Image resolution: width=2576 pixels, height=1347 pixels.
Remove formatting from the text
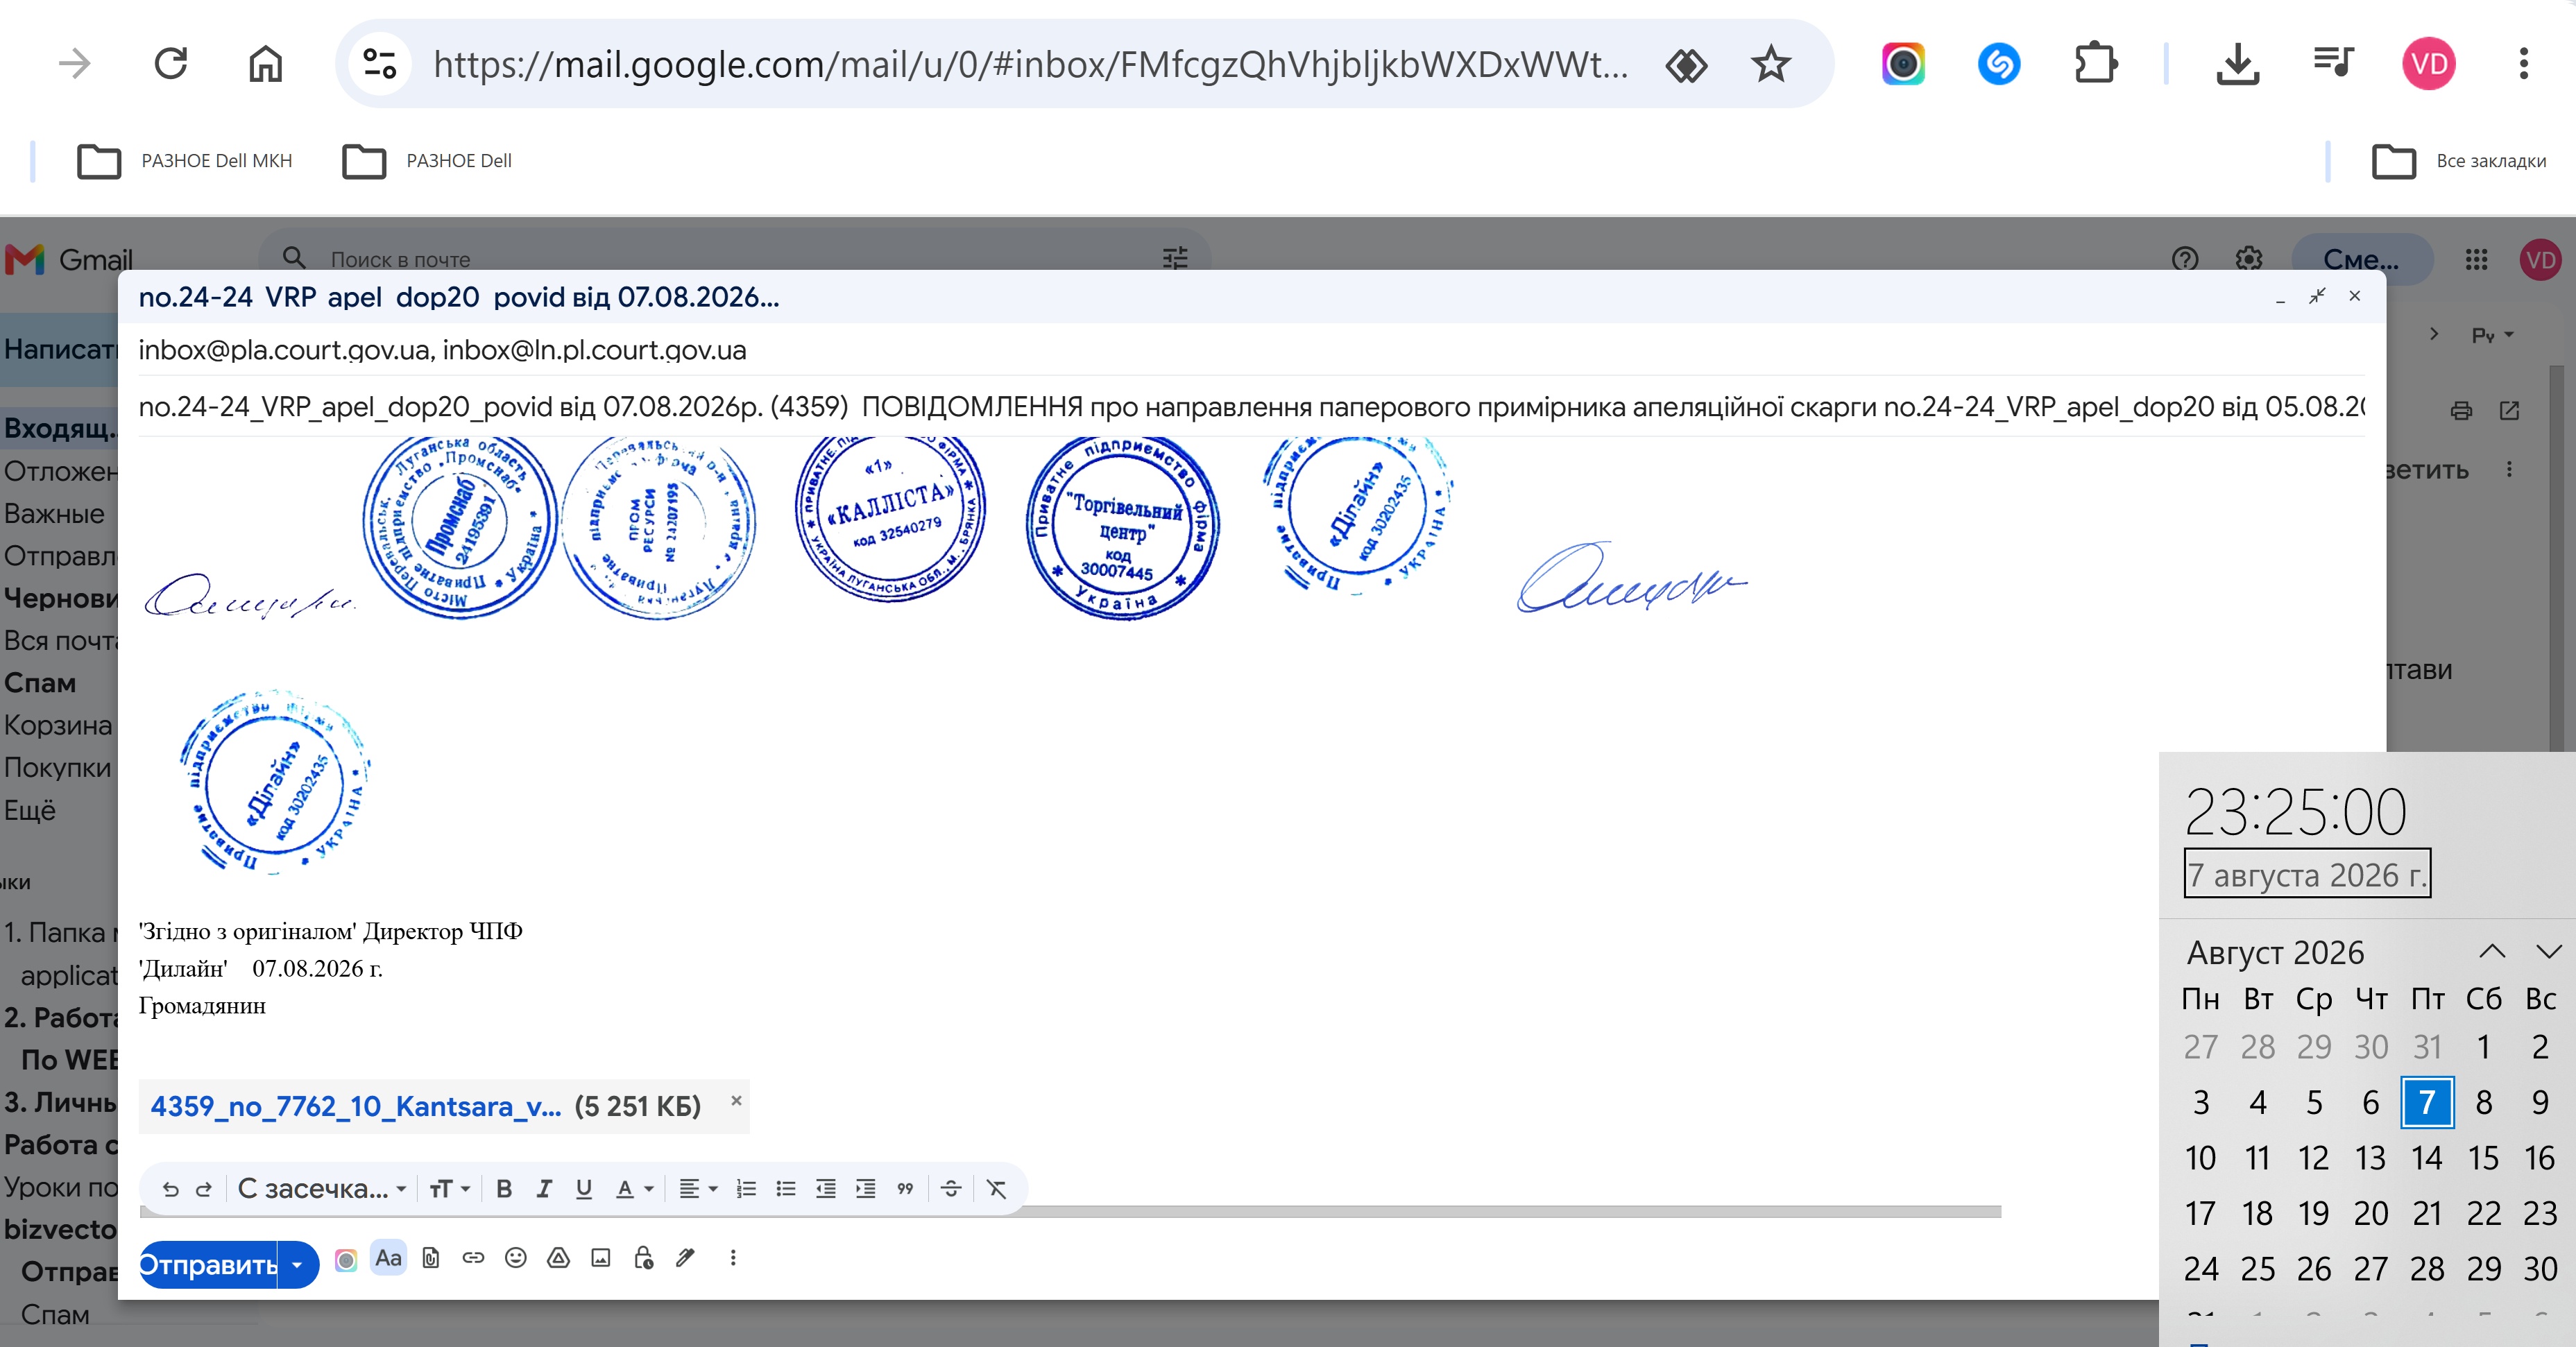point(996,1189)
